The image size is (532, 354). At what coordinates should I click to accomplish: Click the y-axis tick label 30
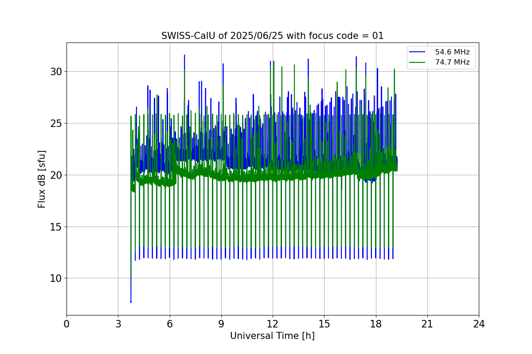[x=56, y=71]
